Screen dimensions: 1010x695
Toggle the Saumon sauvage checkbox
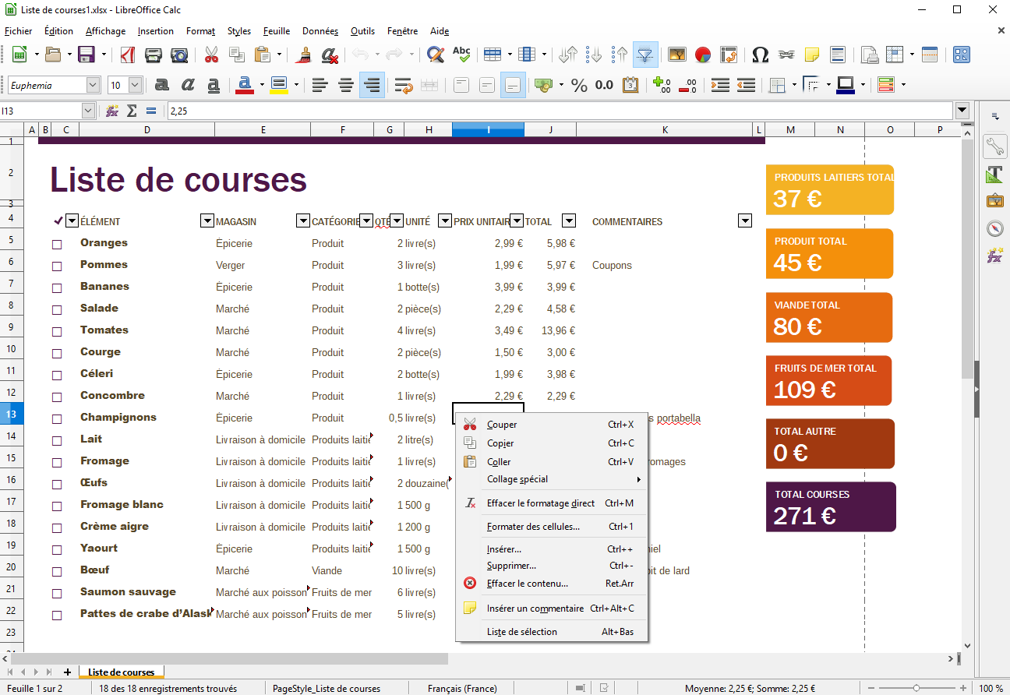[57, 594]
